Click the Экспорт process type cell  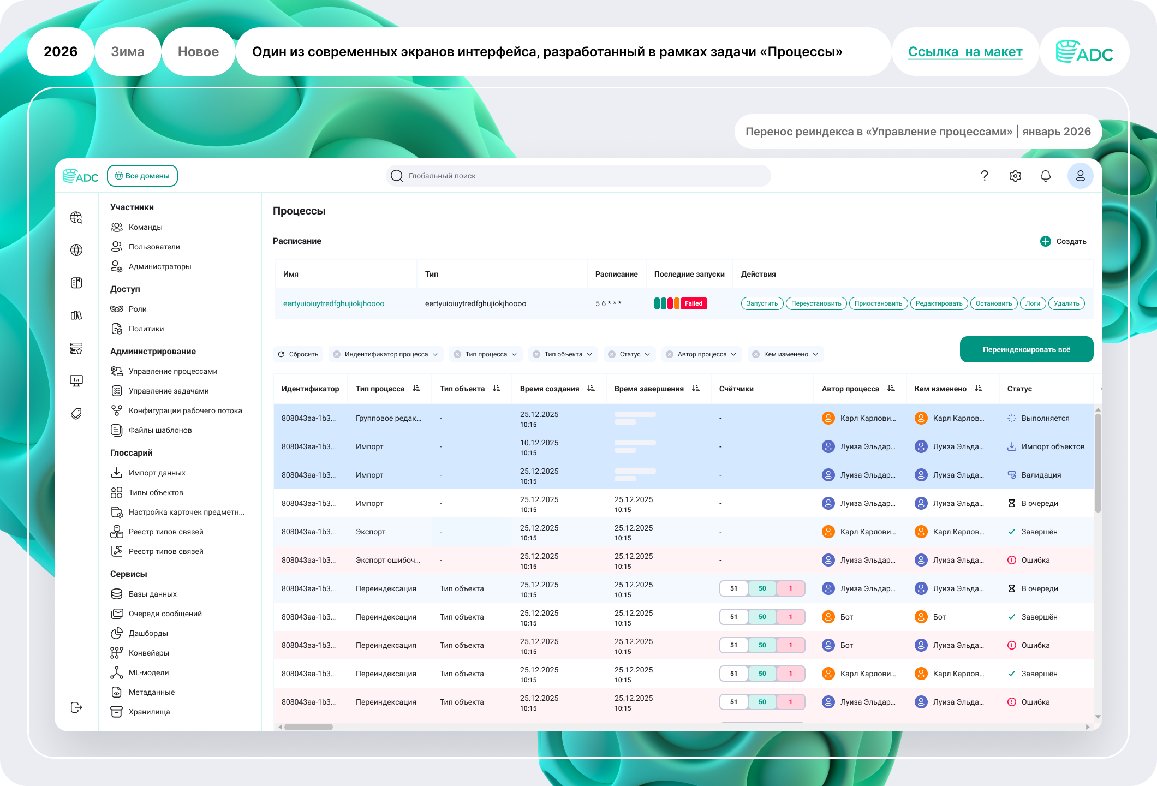click(x=371, y=532)
